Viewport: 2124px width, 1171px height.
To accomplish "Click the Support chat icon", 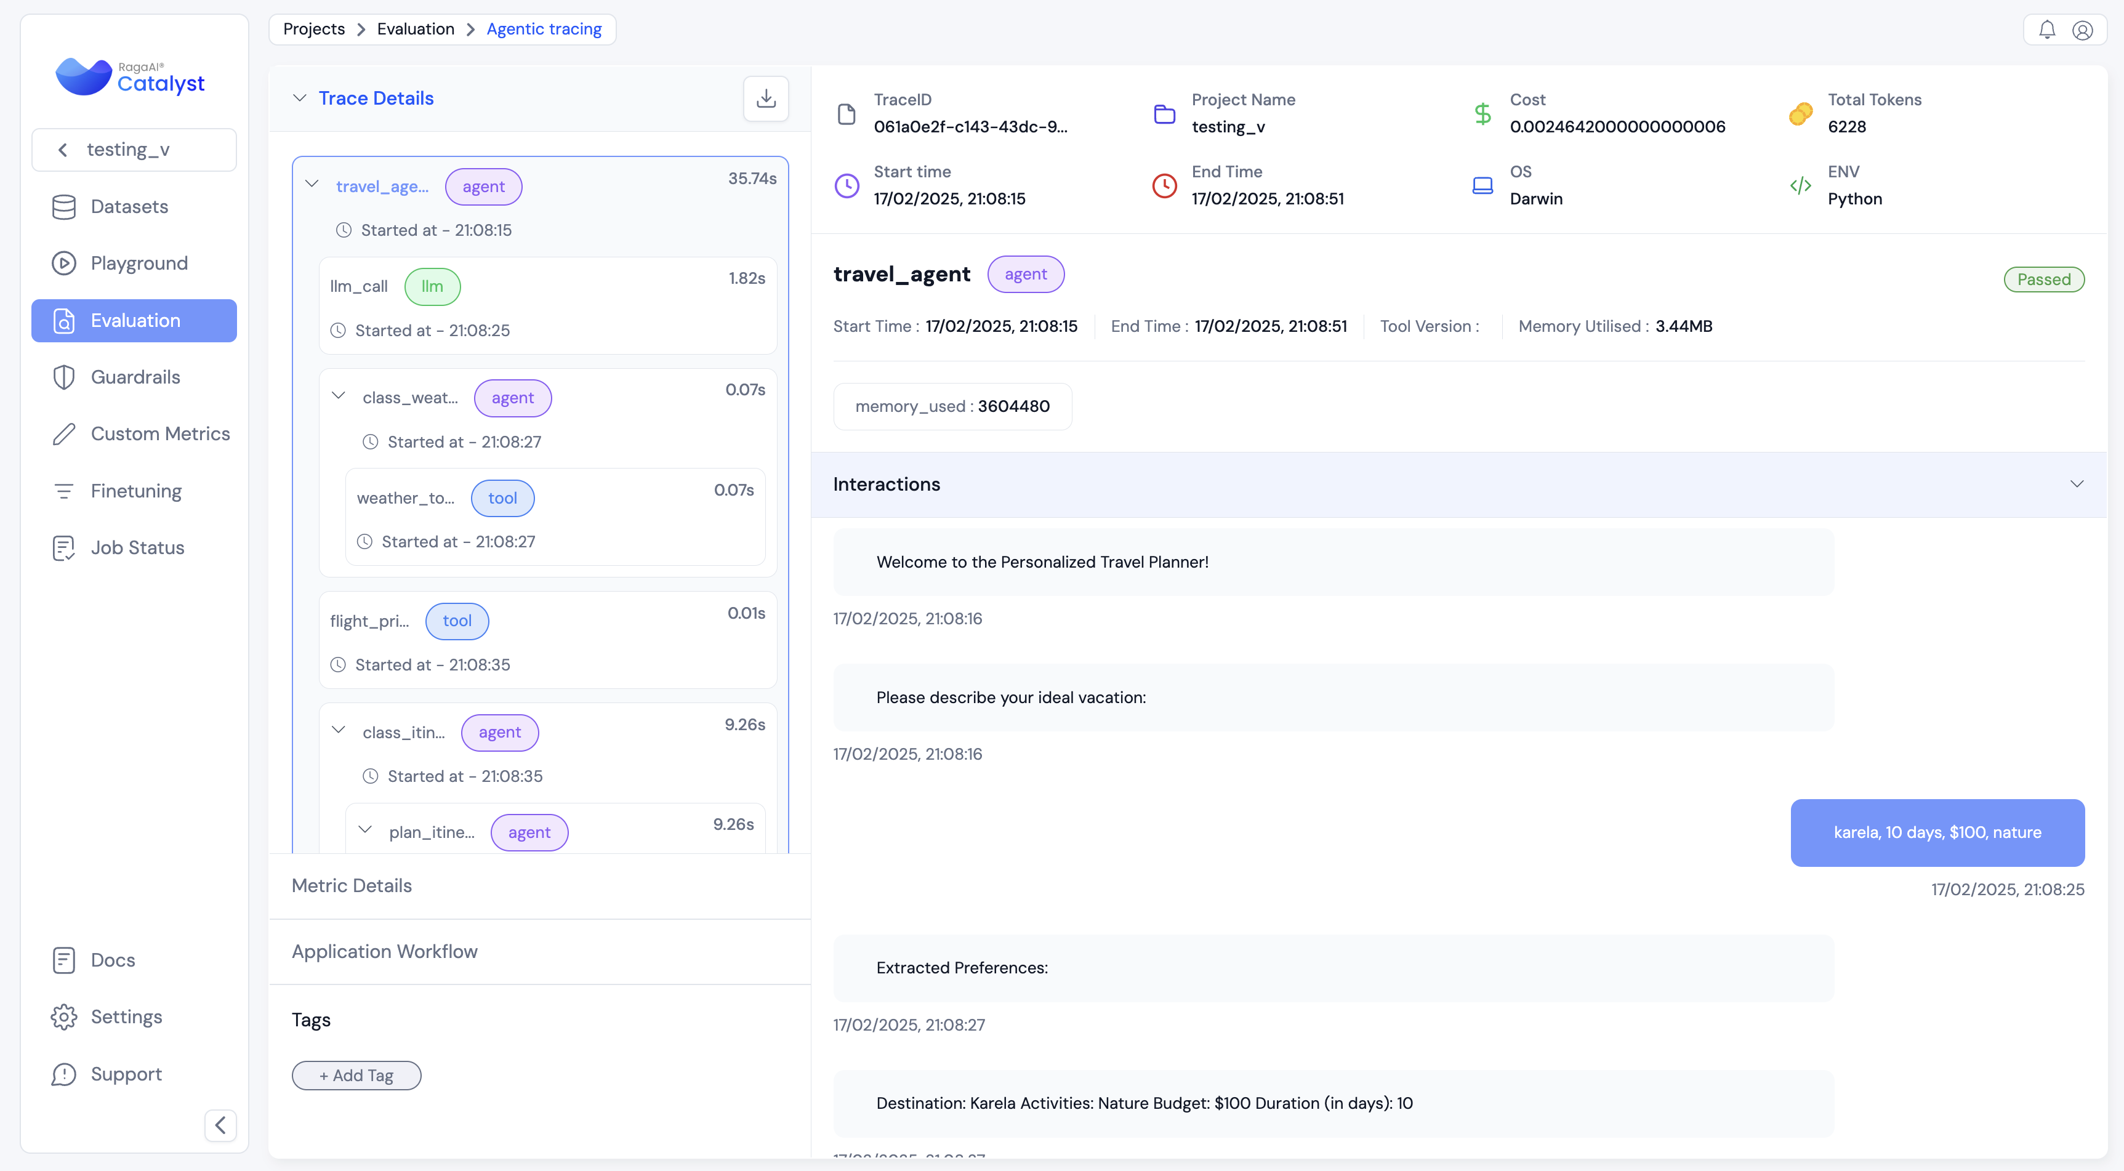I will 63,1074.
